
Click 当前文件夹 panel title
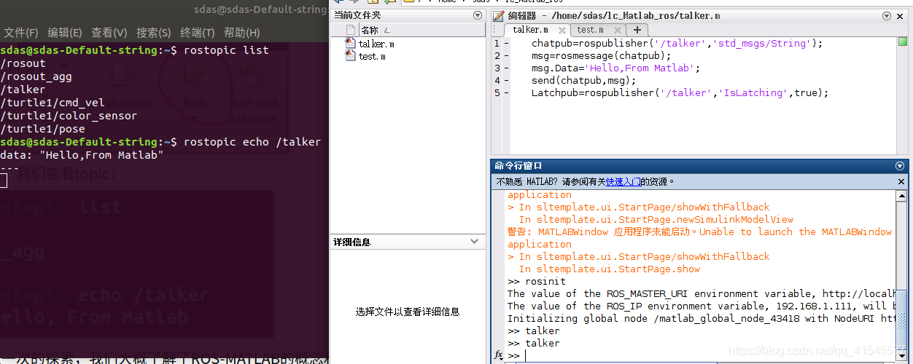(x=357, y=15)
